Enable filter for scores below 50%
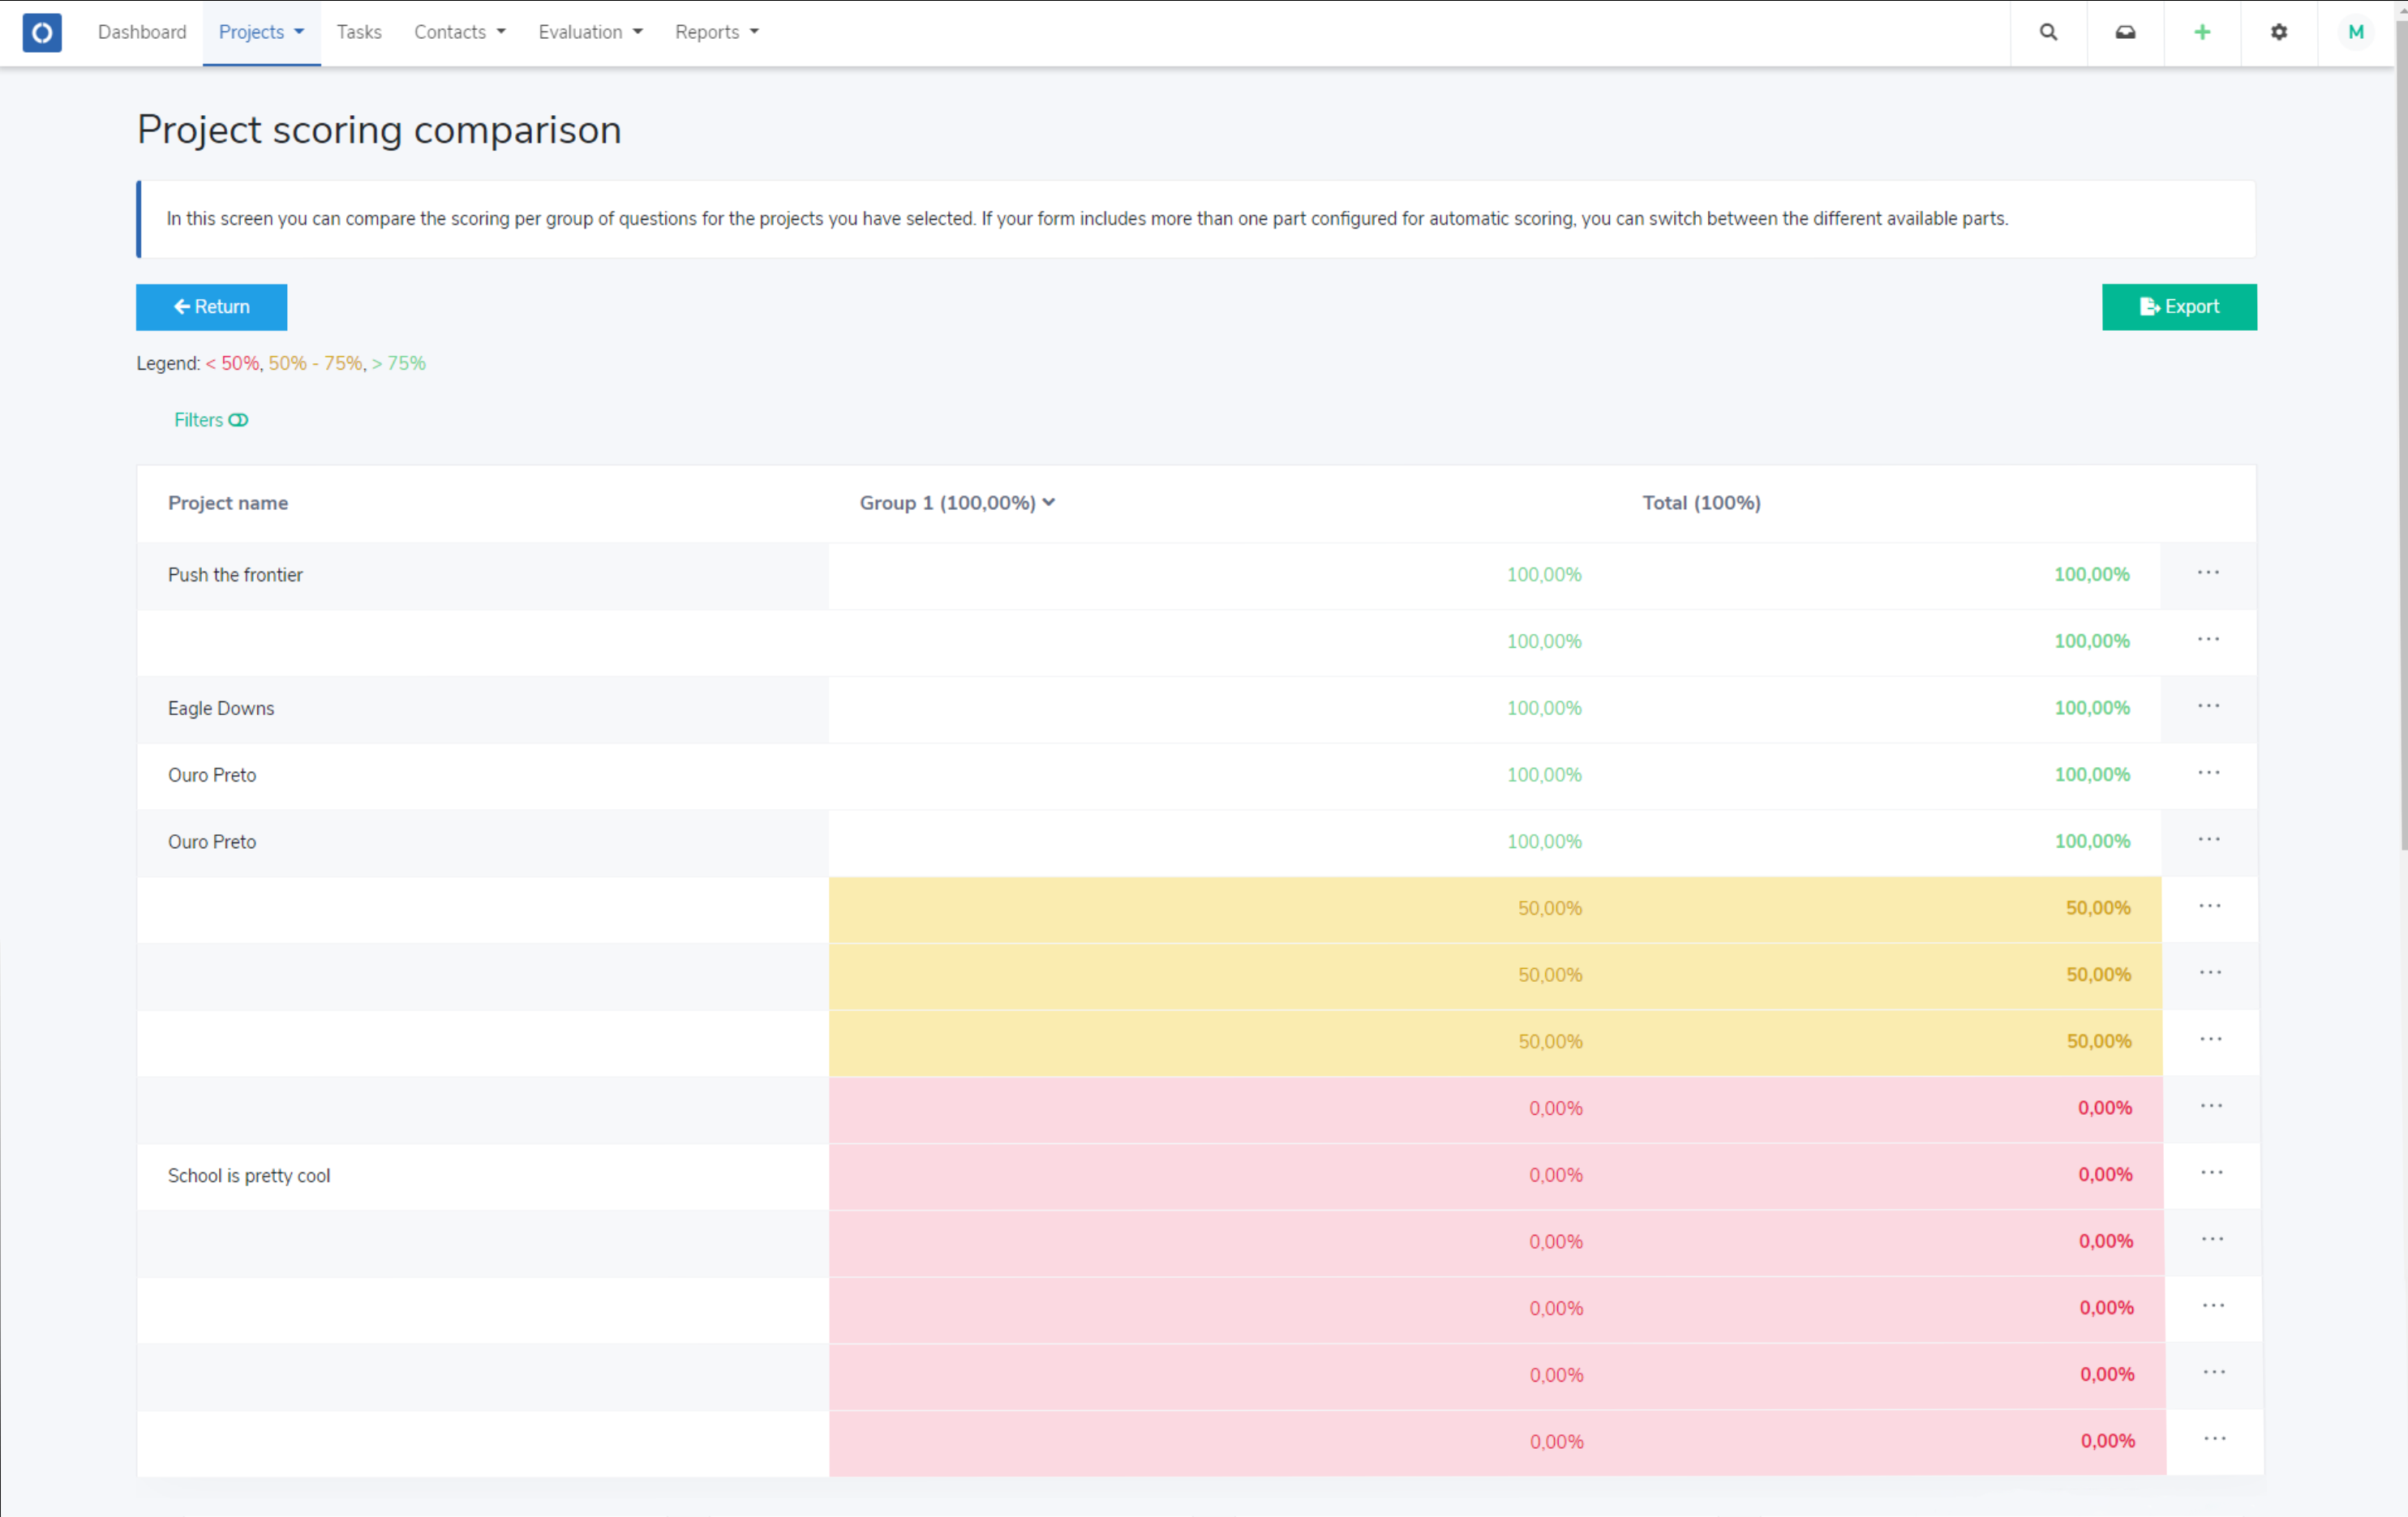 [229, 362]
